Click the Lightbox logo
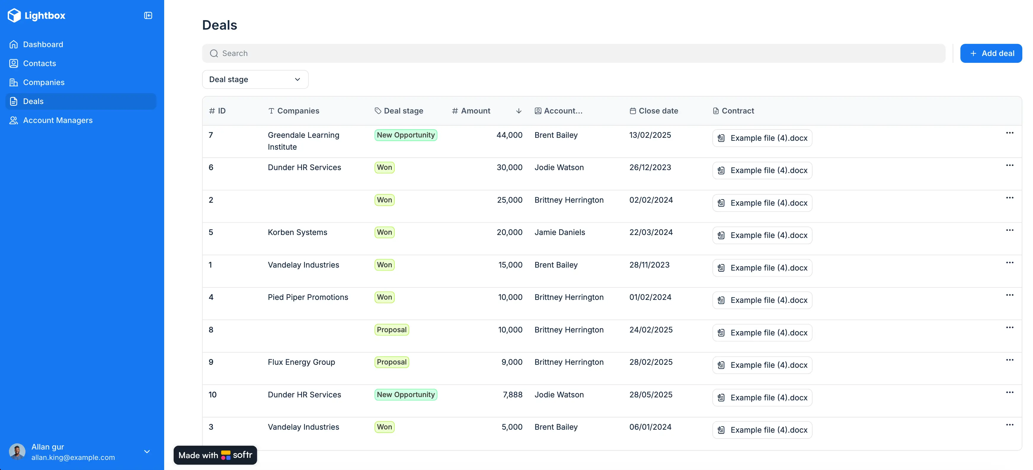The image size is (1033, 470). [36, 15]
